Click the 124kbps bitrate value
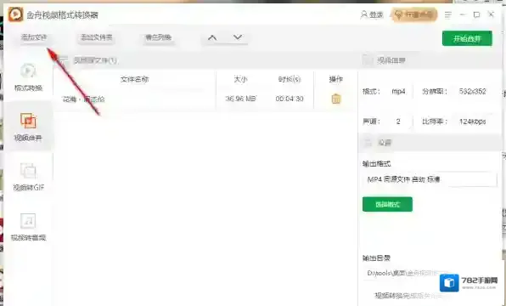This screenshot has width=506, height=306. (472, 122)
